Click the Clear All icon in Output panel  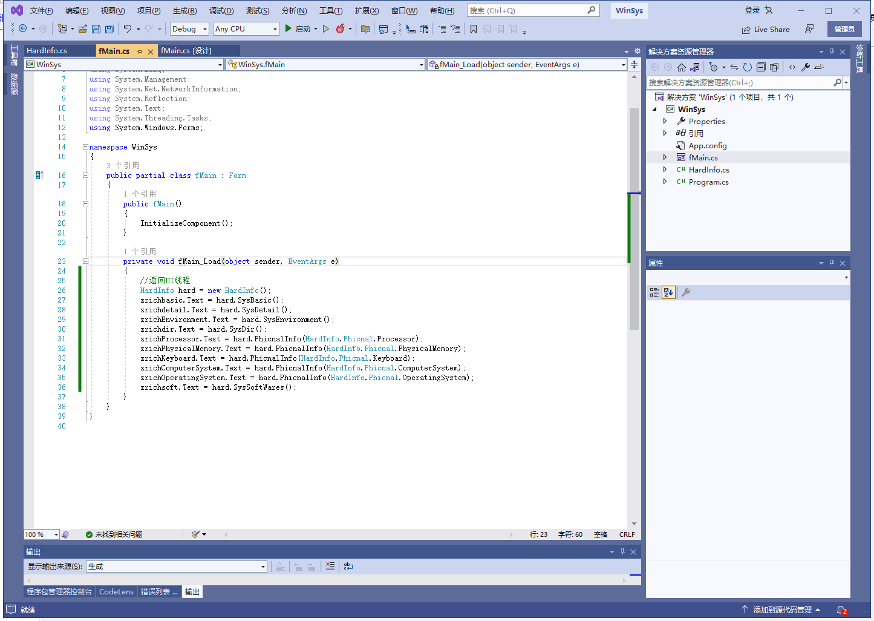pyautogui.click(x=330, y=567)
